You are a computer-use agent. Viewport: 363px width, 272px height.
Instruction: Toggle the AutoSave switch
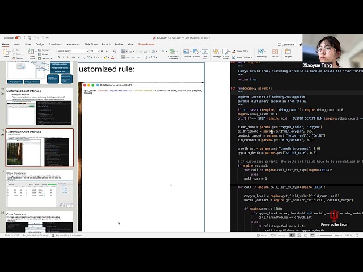[18, 38]
